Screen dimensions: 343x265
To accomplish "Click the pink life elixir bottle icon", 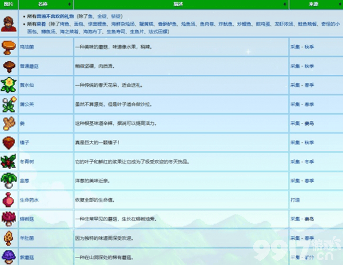I will pos(9,200).
